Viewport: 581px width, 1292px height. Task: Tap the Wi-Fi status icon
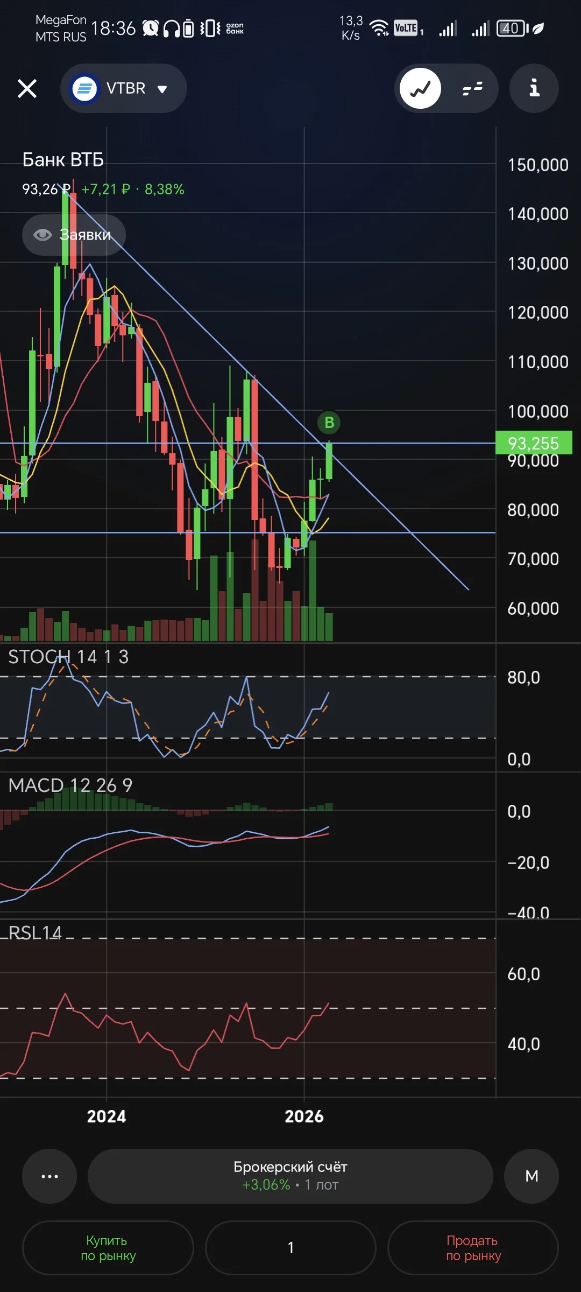[380, 28]
